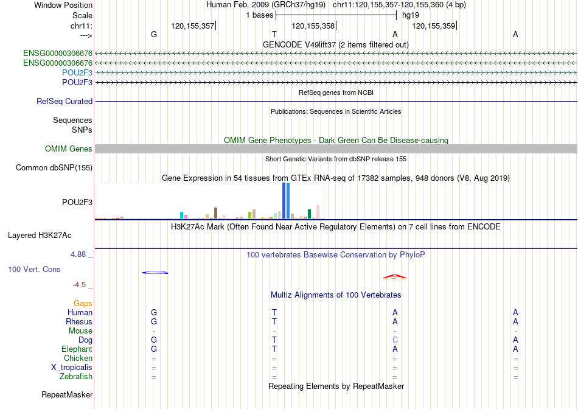Click position label 120,155,358
The width and height of the screenshot is (578, 409).
click(313, 26)
